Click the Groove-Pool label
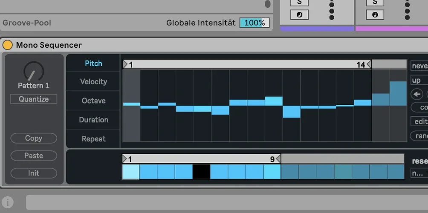 27,23
